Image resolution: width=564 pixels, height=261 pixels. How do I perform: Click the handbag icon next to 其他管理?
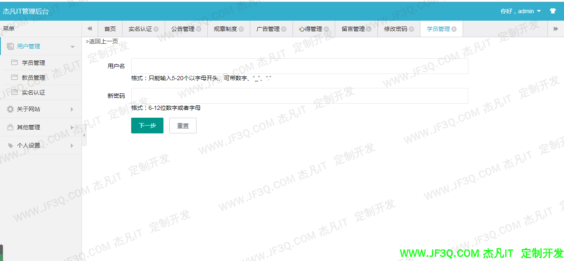[x=10, y=127]
